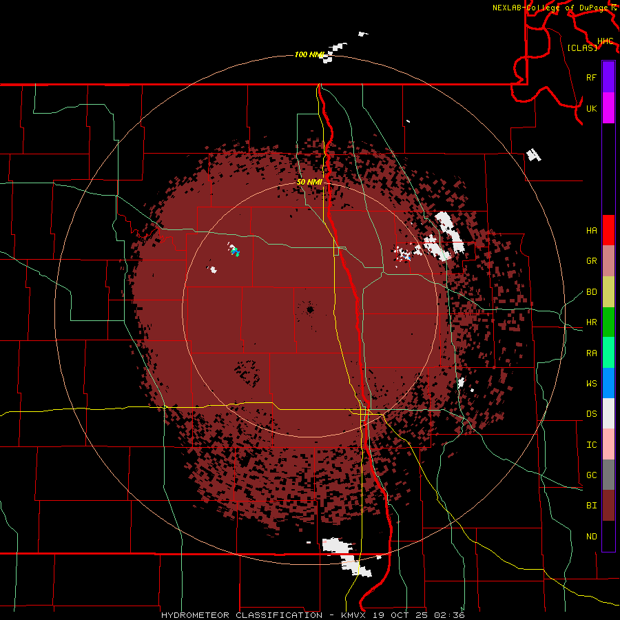The width and height of the screenshot is (620, 620).
Task: Click the UK magenta legend swatch
Action: point(608,107)
